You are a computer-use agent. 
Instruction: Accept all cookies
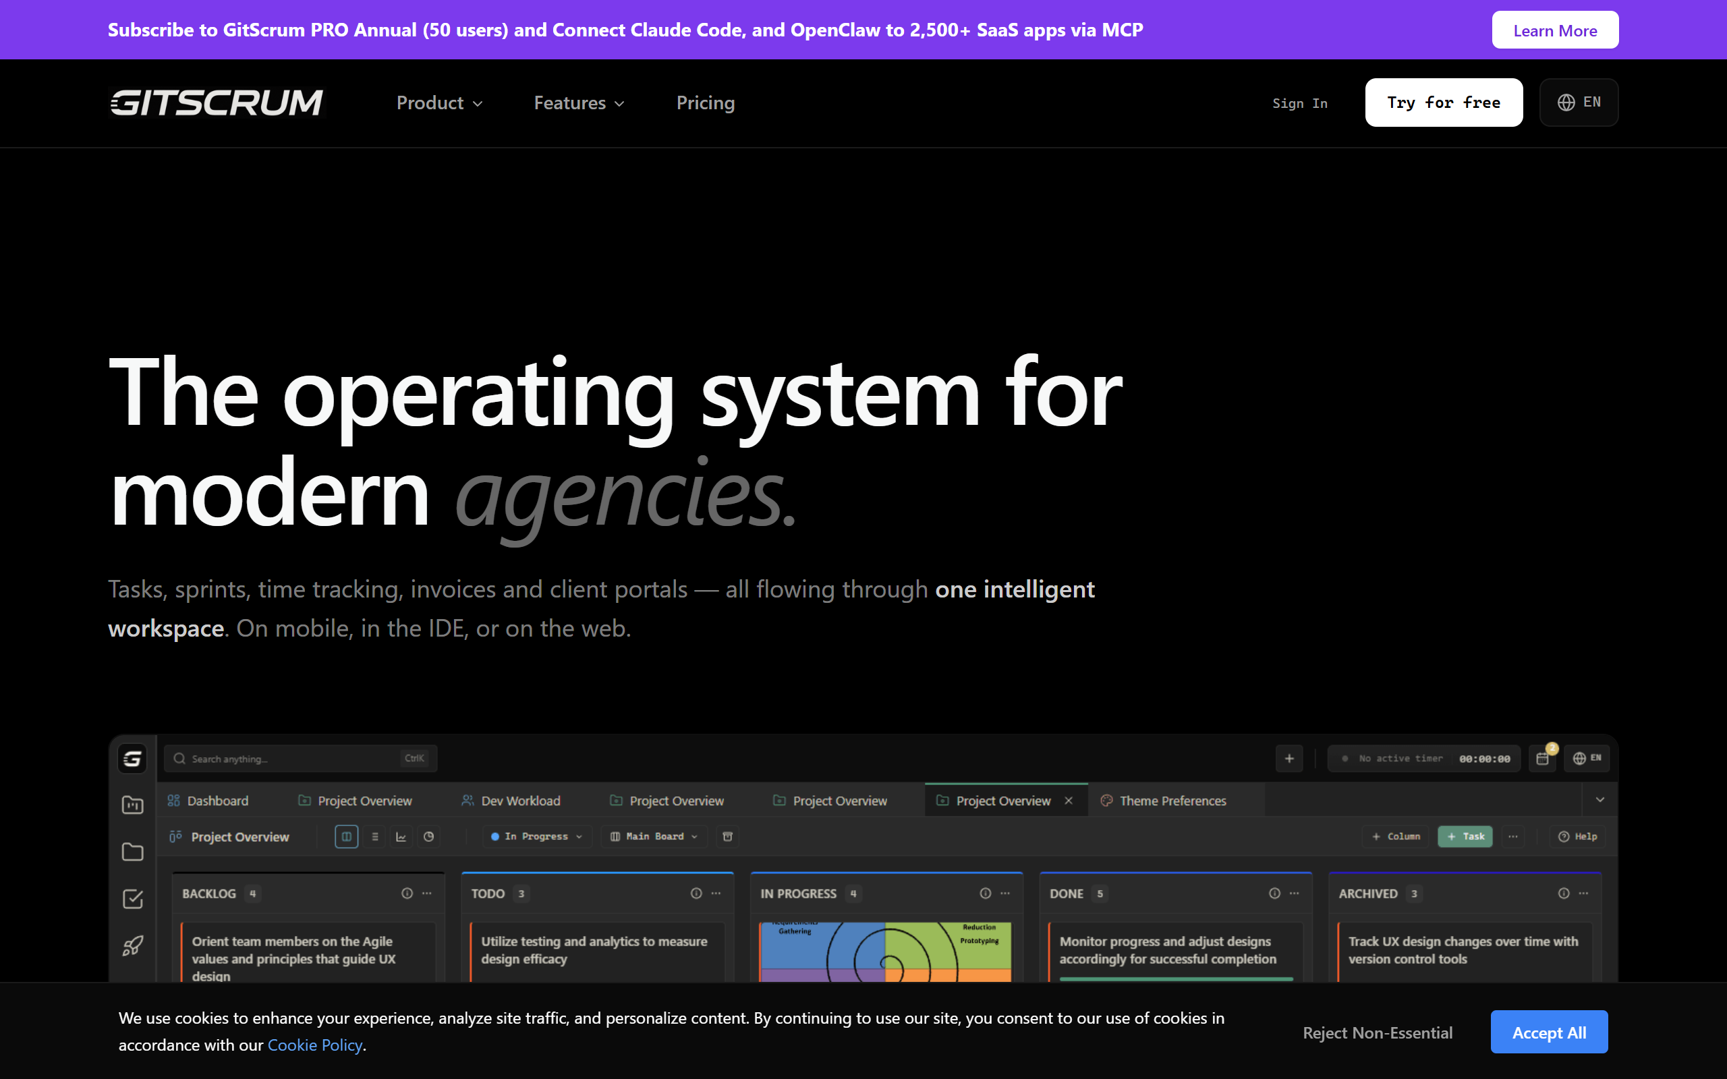pos(1549,1032)
